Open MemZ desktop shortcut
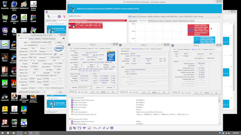This screenshot has height=135, width=241. [14, 123]
